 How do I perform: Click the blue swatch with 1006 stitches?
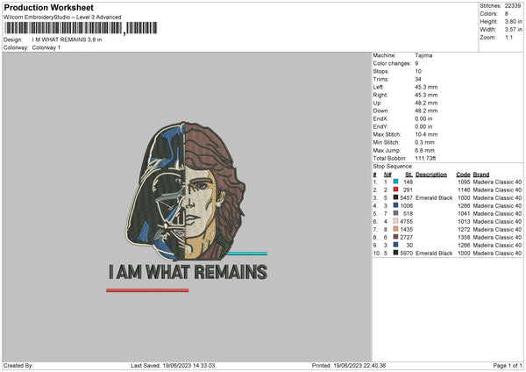[396, 205]
